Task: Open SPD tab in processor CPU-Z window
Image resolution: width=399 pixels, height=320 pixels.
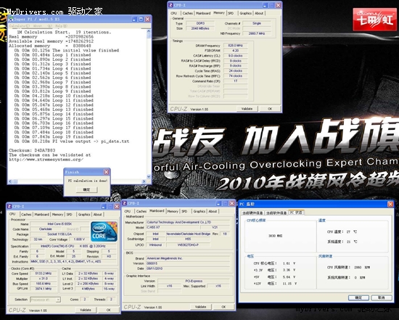Action: [70, 215]
